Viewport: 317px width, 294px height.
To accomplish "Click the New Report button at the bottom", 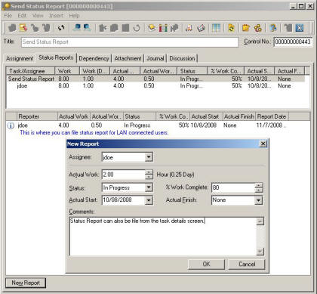I will (26, 283).
